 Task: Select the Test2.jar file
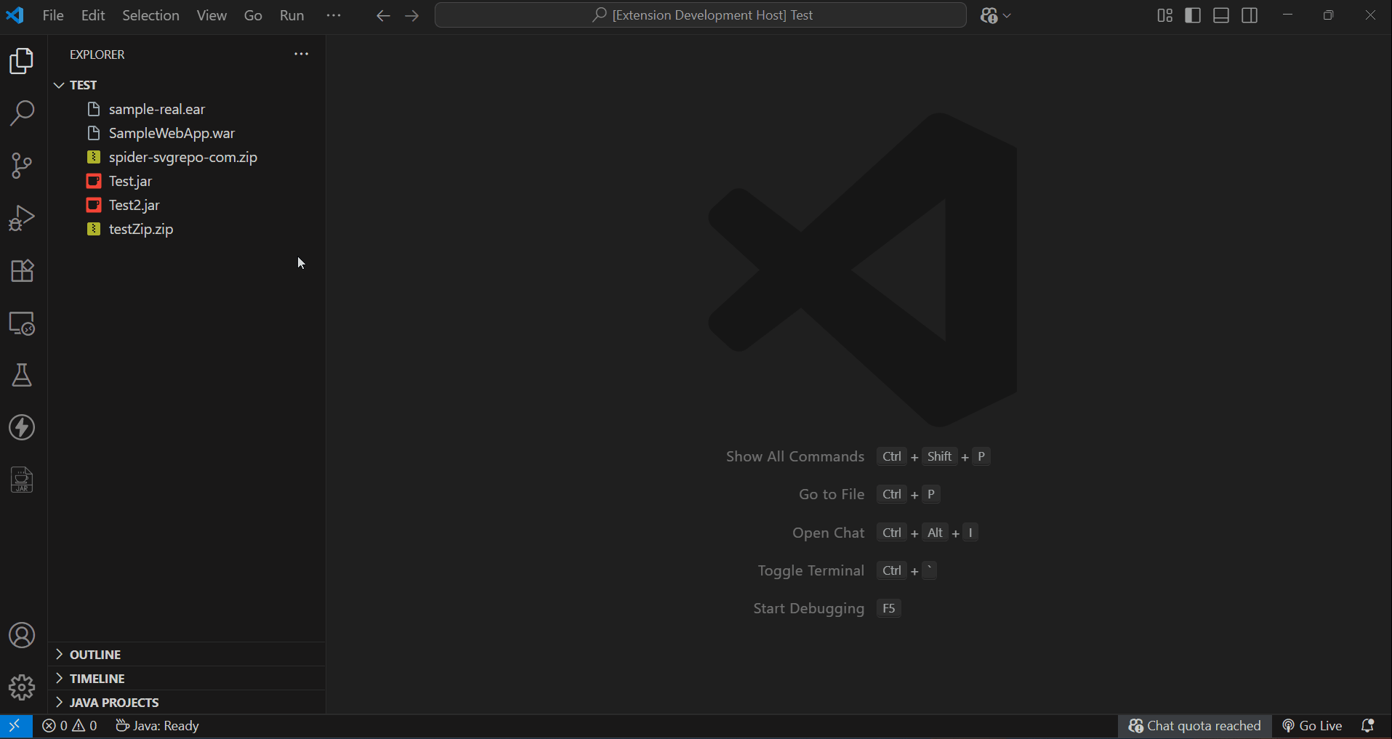[x=187, y=205]
